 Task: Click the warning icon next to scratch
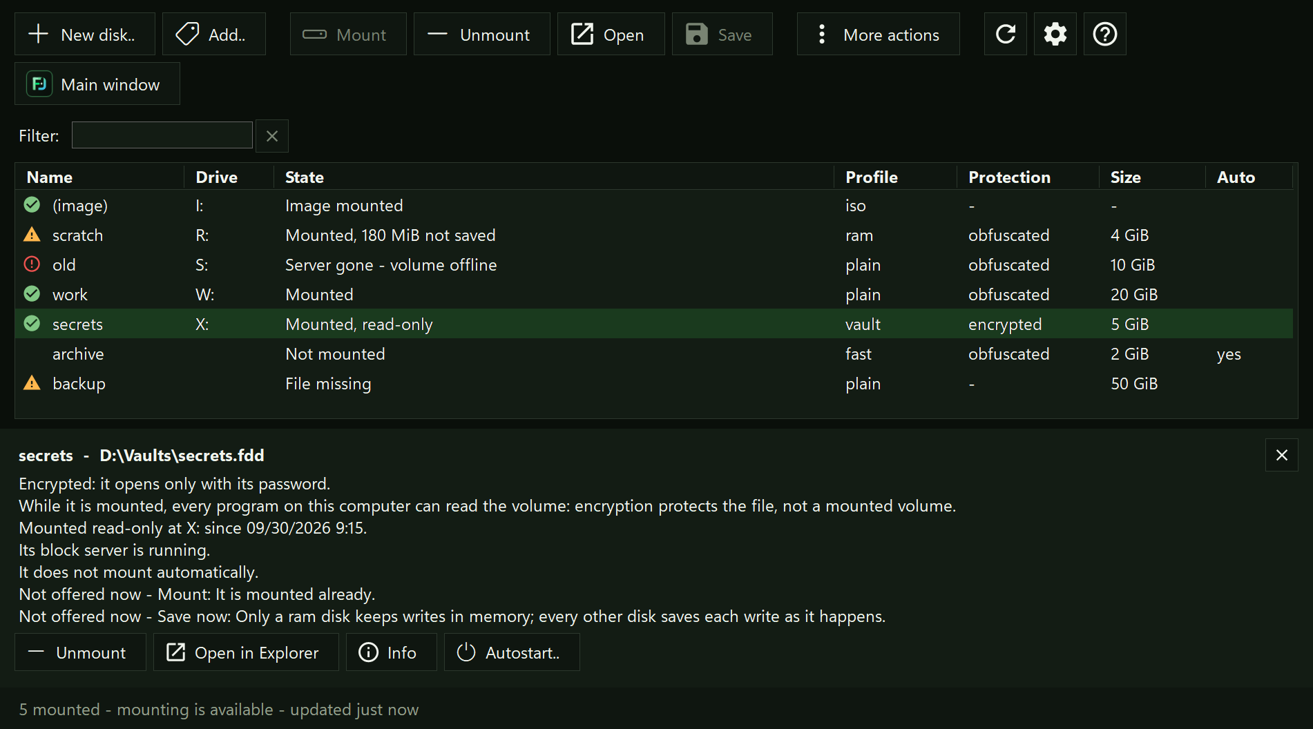click(32, 235)
